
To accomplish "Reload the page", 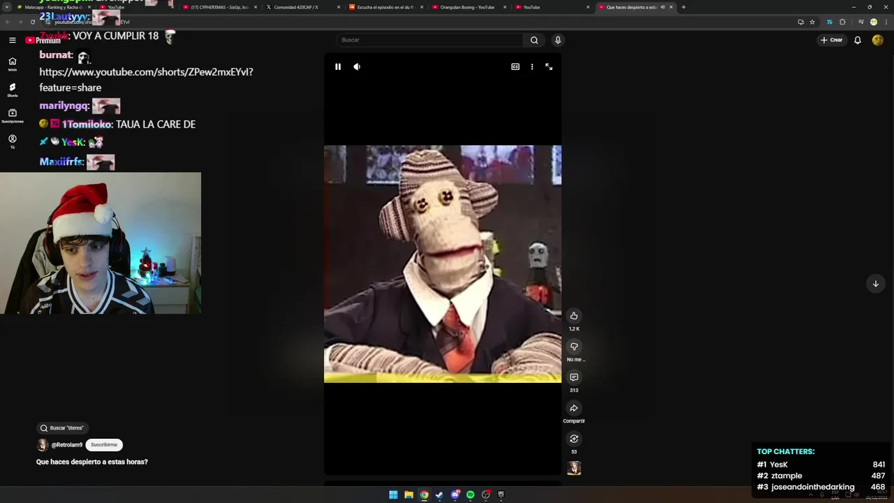I will [x=32, y=22].
